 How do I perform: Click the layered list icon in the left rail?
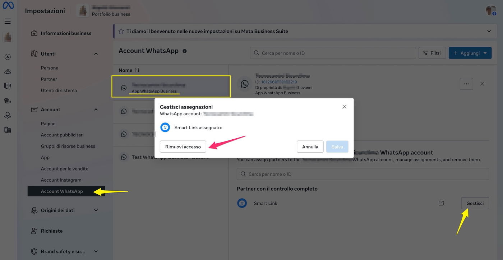click(x=8, y=101)
